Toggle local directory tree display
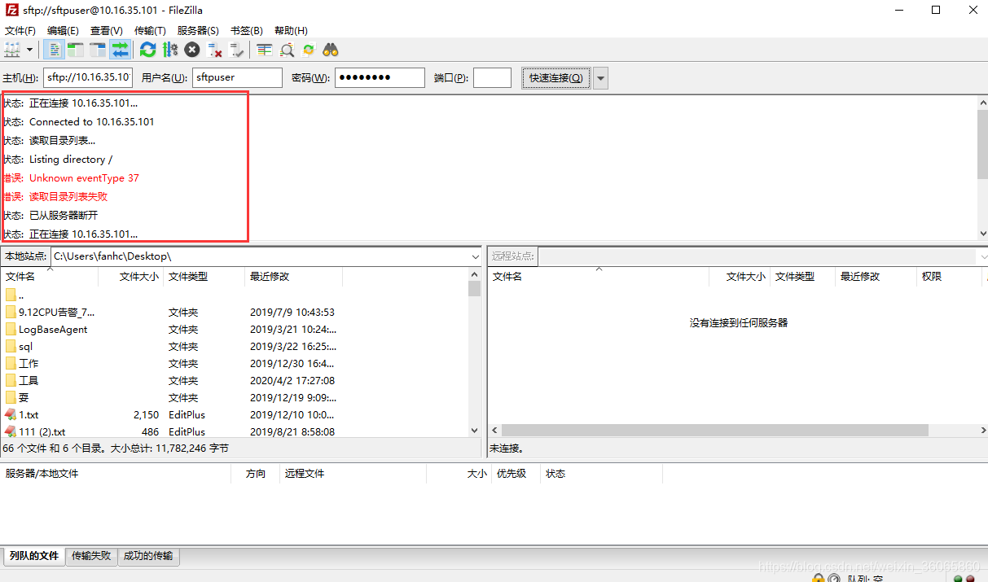988x582 pixels. point(76,50)
